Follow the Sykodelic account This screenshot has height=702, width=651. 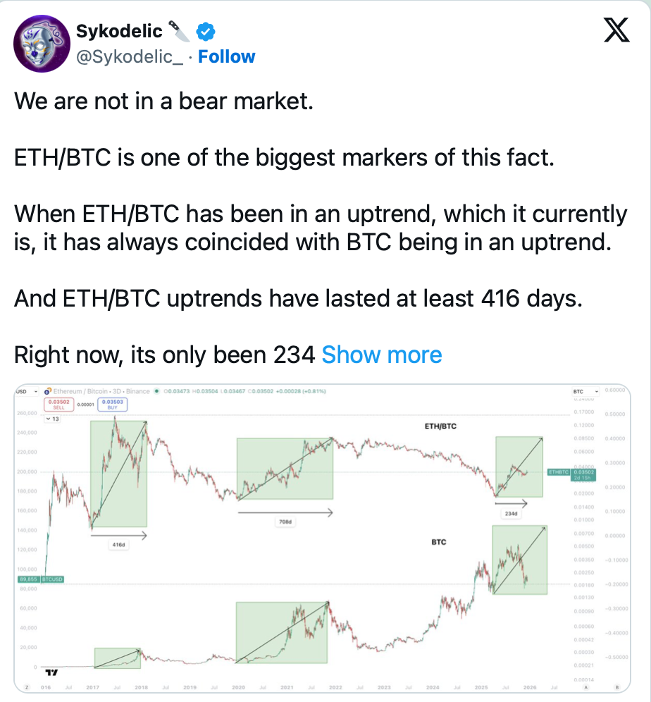pos(226,56)
